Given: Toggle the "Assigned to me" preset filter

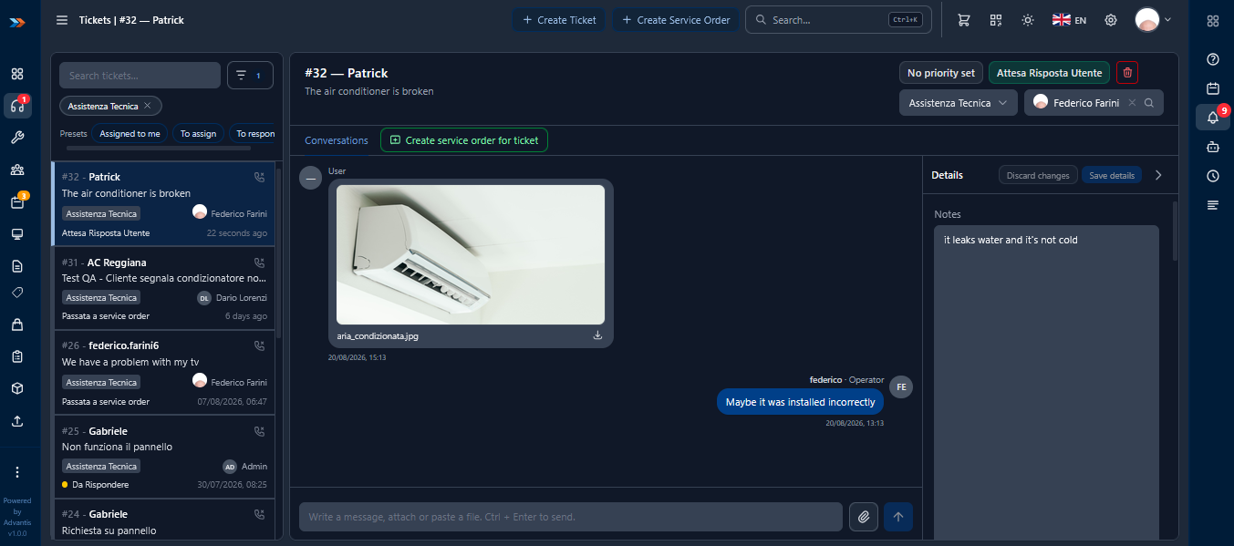Looking at the screenshot, I should point(130,134).
